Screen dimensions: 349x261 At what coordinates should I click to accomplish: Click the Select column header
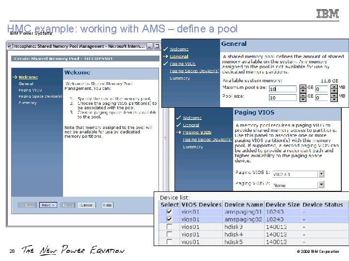170,204
